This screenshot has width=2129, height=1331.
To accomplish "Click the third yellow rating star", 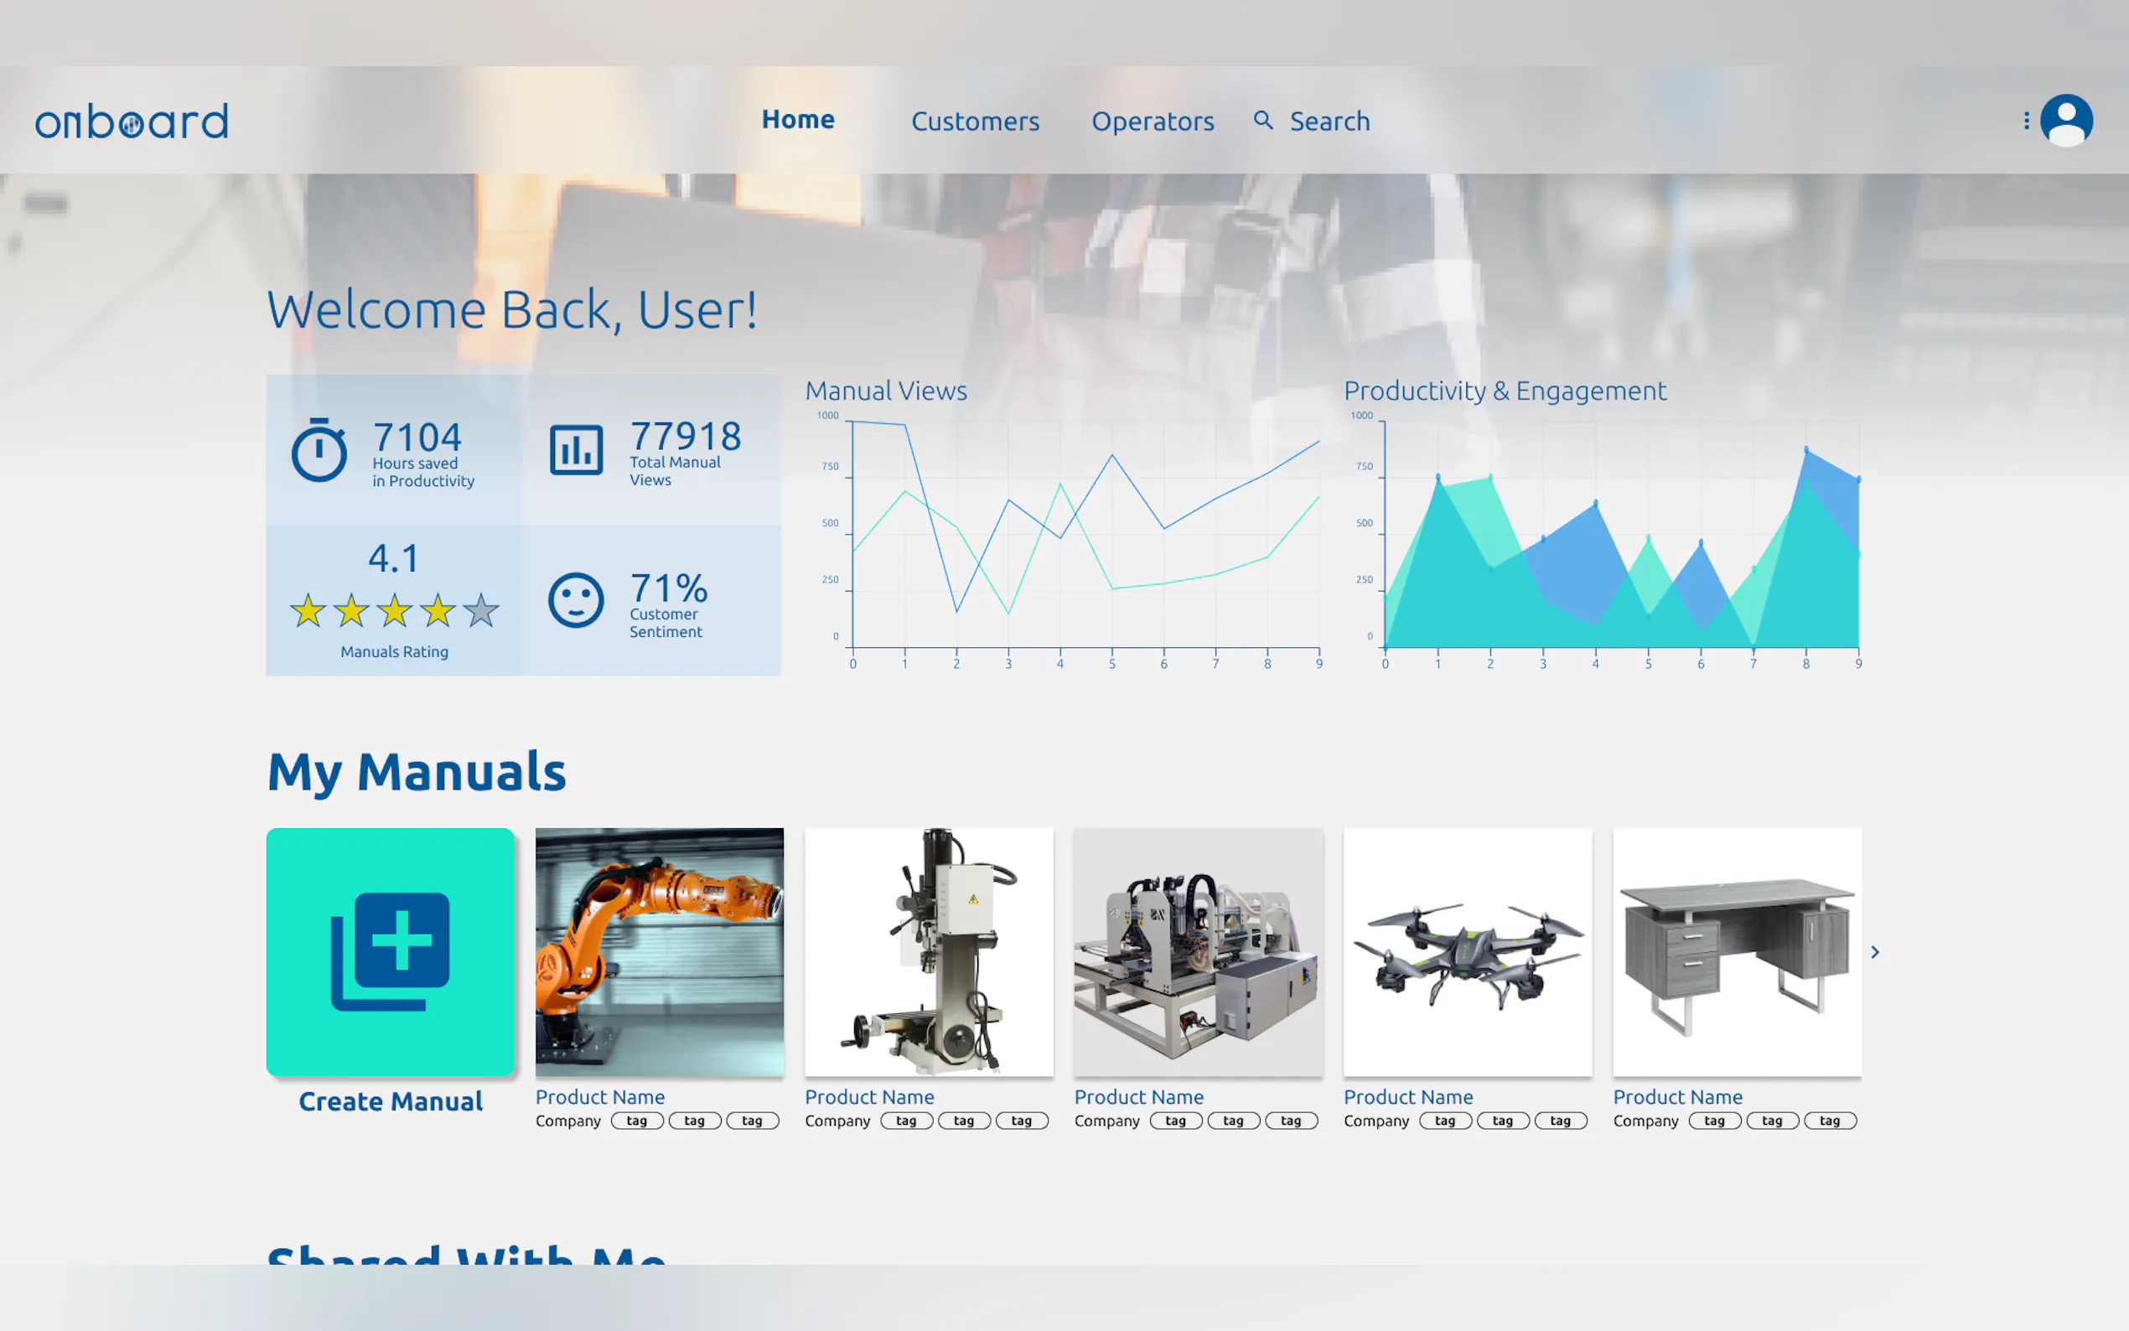I will (x=394, y=610).
